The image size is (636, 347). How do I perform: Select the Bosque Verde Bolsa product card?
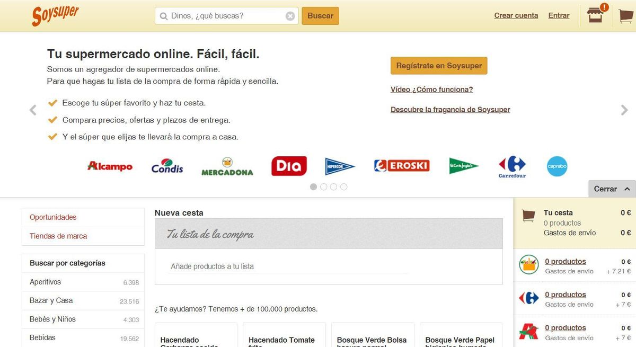point(373,335)
